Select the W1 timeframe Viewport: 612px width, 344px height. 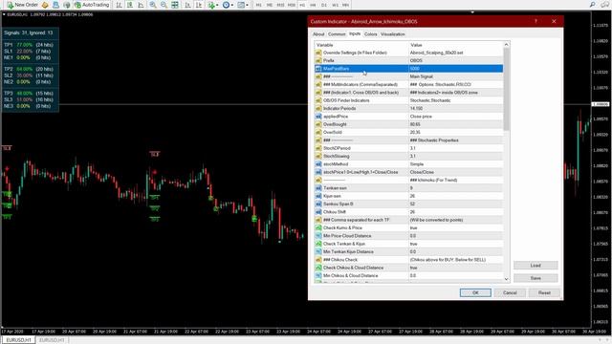(335, 5)
